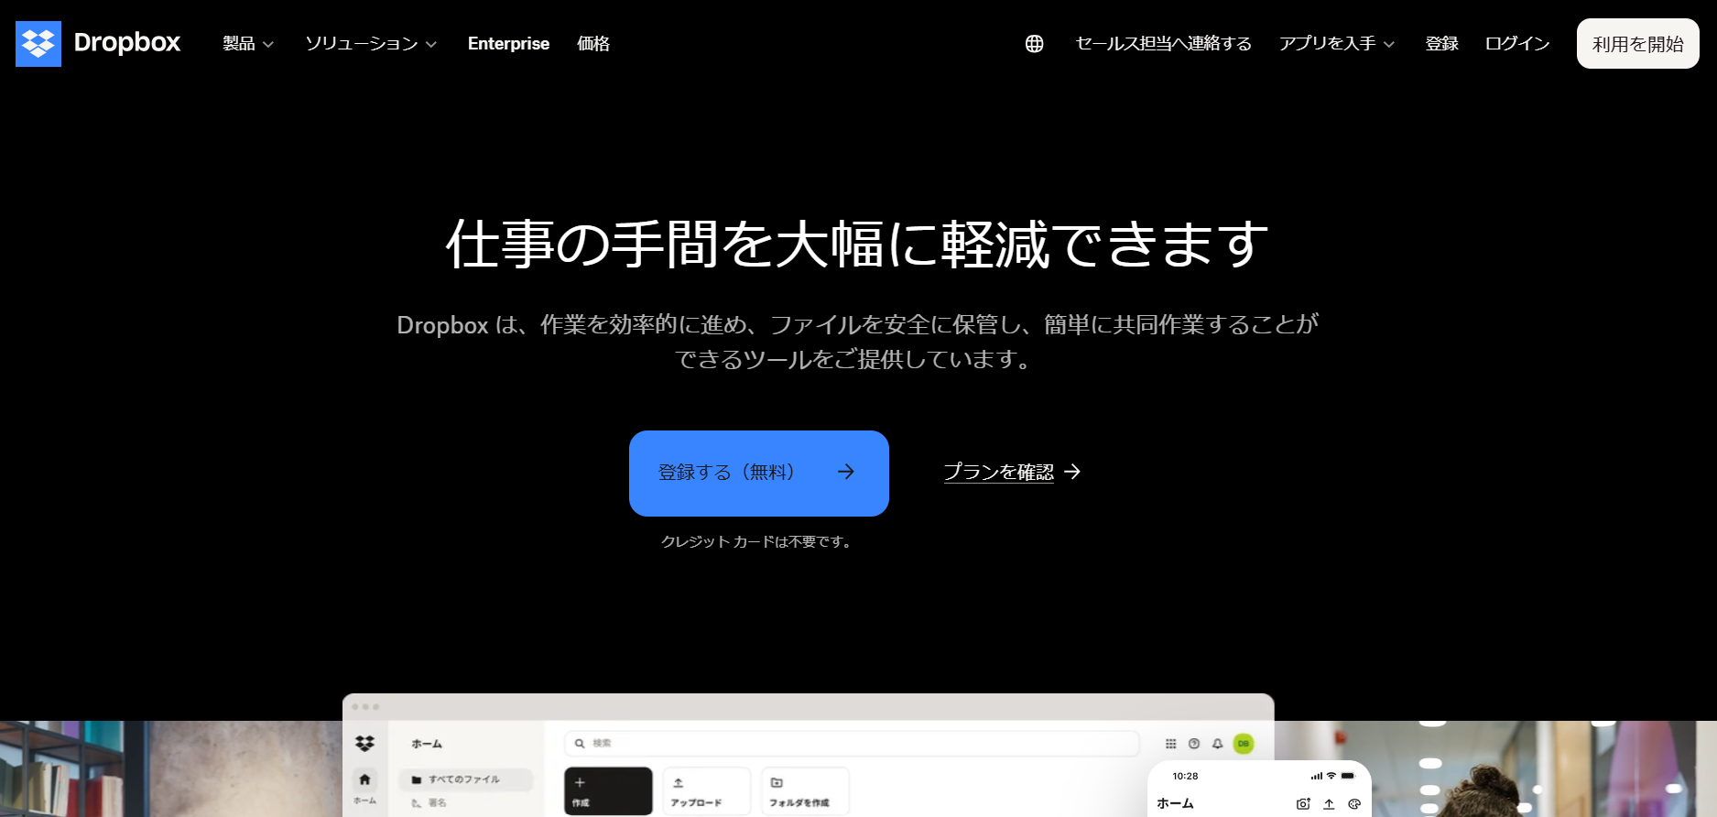
Task: Click the 検索 search field in preview
Action: click(852, 743)
